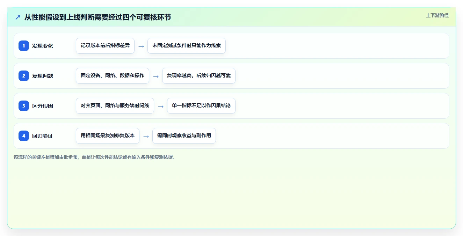Viewport: 463px width, 236px height.
Task: Click the 对齐页面、网络与服务端时间线 box
Action: click(x=115, y=106)
